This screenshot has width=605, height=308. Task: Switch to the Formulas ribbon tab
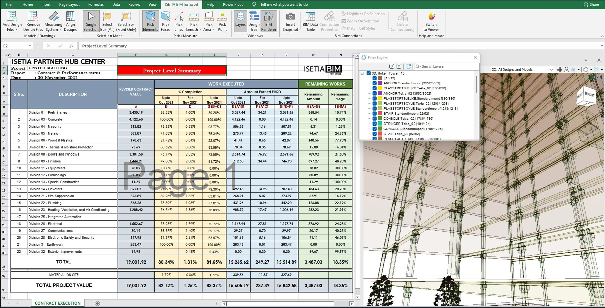(96, 4)
